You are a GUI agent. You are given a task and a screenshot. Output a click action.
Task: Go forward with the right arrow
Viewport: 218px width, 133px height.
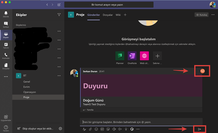click(53, 5)
